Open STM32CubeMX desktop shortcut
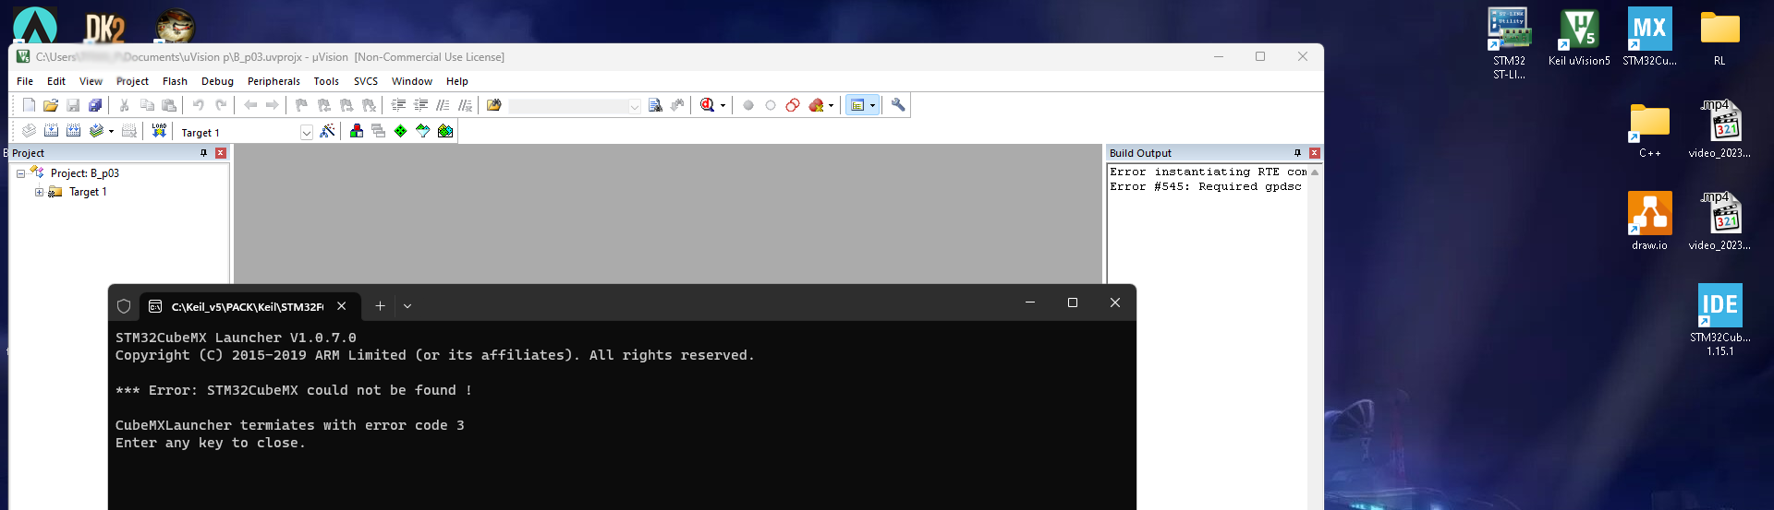1774x510 pixels. (1649, 38)
